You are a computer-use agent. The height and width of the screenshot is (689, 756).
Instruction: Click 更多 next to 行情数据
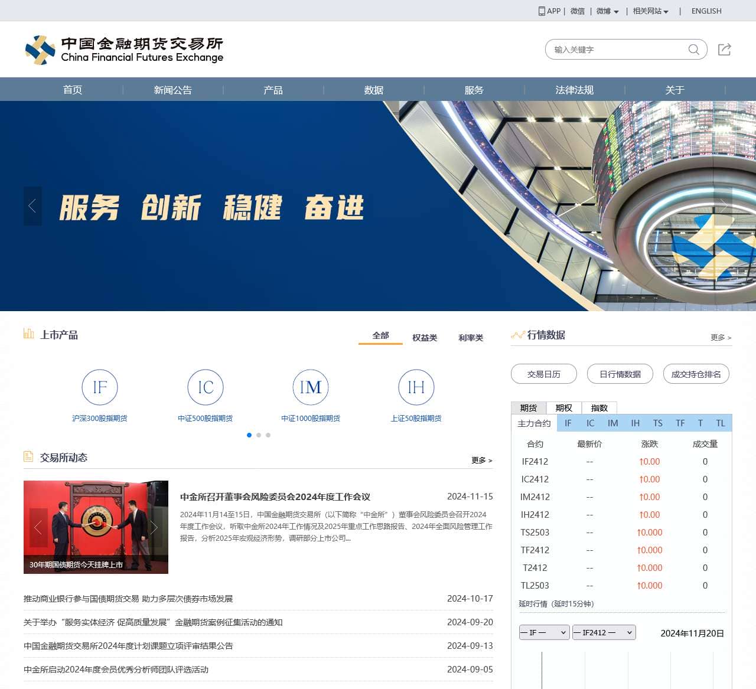(721, 338)
